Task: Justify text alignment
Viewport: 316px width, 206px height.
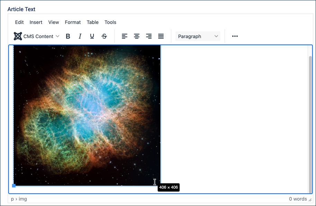Action: (161, 36)
